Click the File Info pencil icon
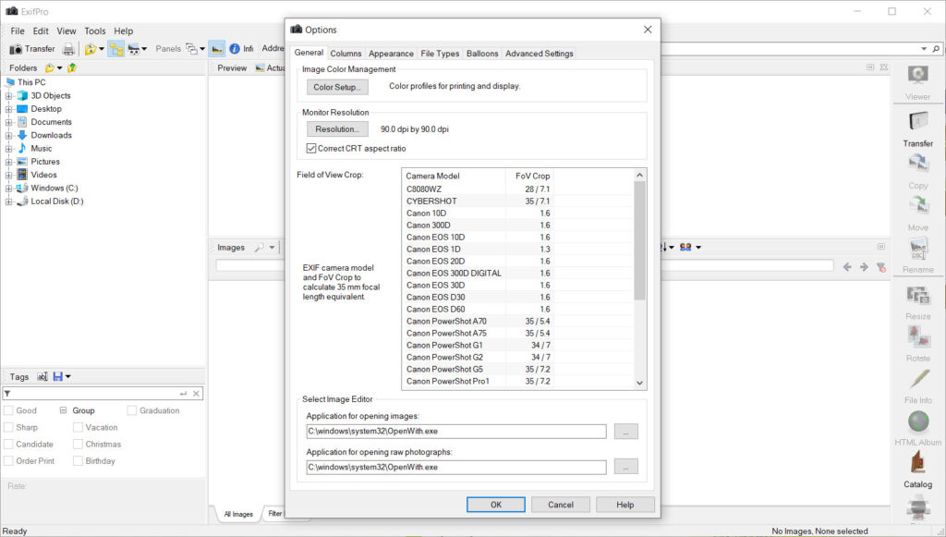Screen dimensions: 946x537 917,379
